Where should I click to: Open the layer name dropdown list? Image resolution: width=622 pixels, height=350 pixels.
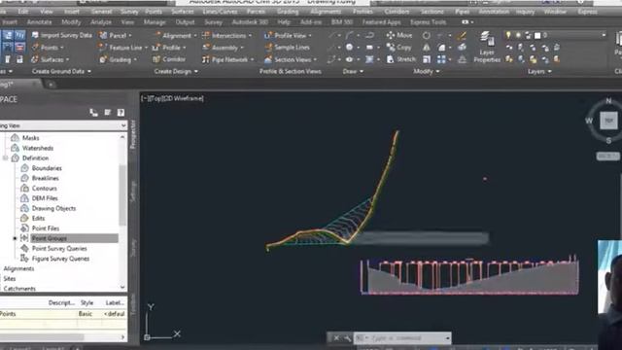click(604, 35)
